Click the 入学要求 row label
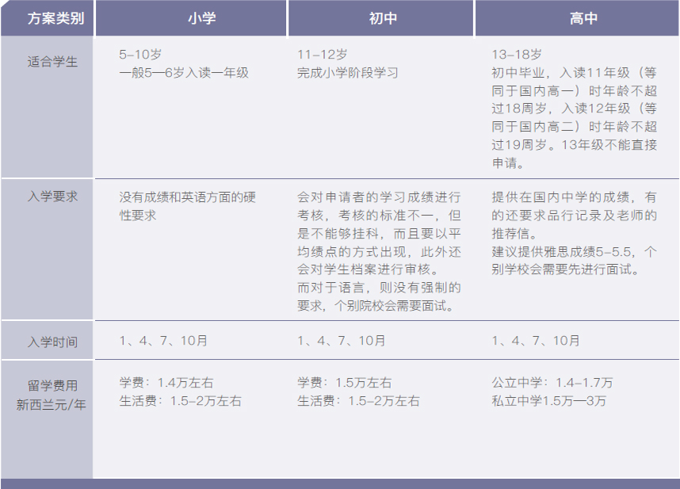This screenshot has width=680, height=489. pyautogui.click(x=48, y=197)
